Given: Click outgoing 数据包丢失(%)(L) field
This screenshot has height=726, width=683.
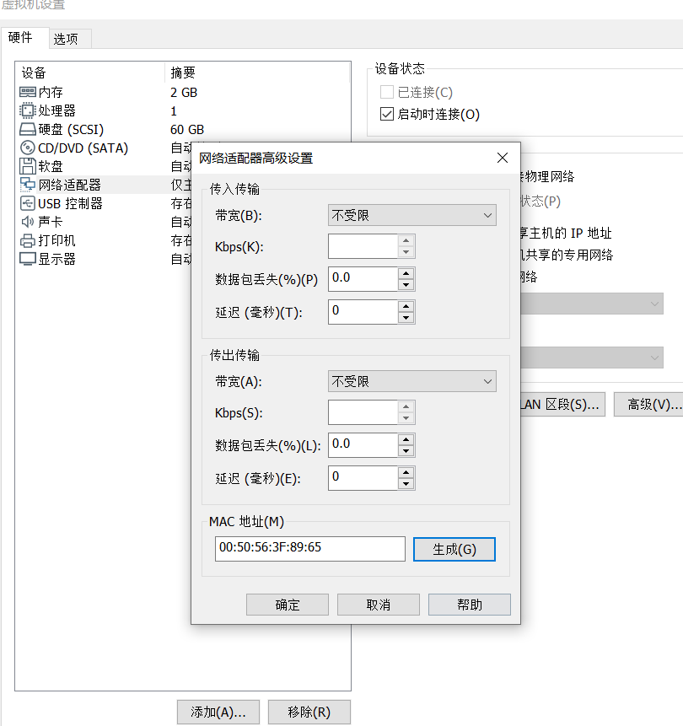Looking at the screenshot, I should (363, 445).
